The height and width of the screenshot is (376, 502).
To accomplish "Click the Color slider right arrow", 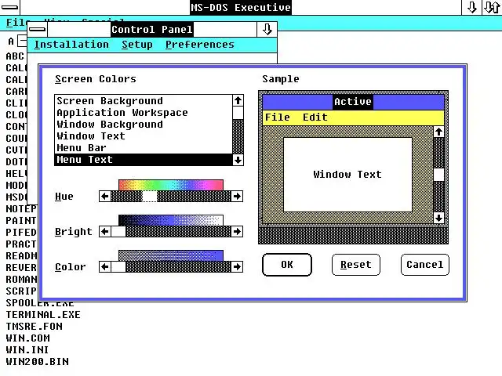I will (237, 266).
